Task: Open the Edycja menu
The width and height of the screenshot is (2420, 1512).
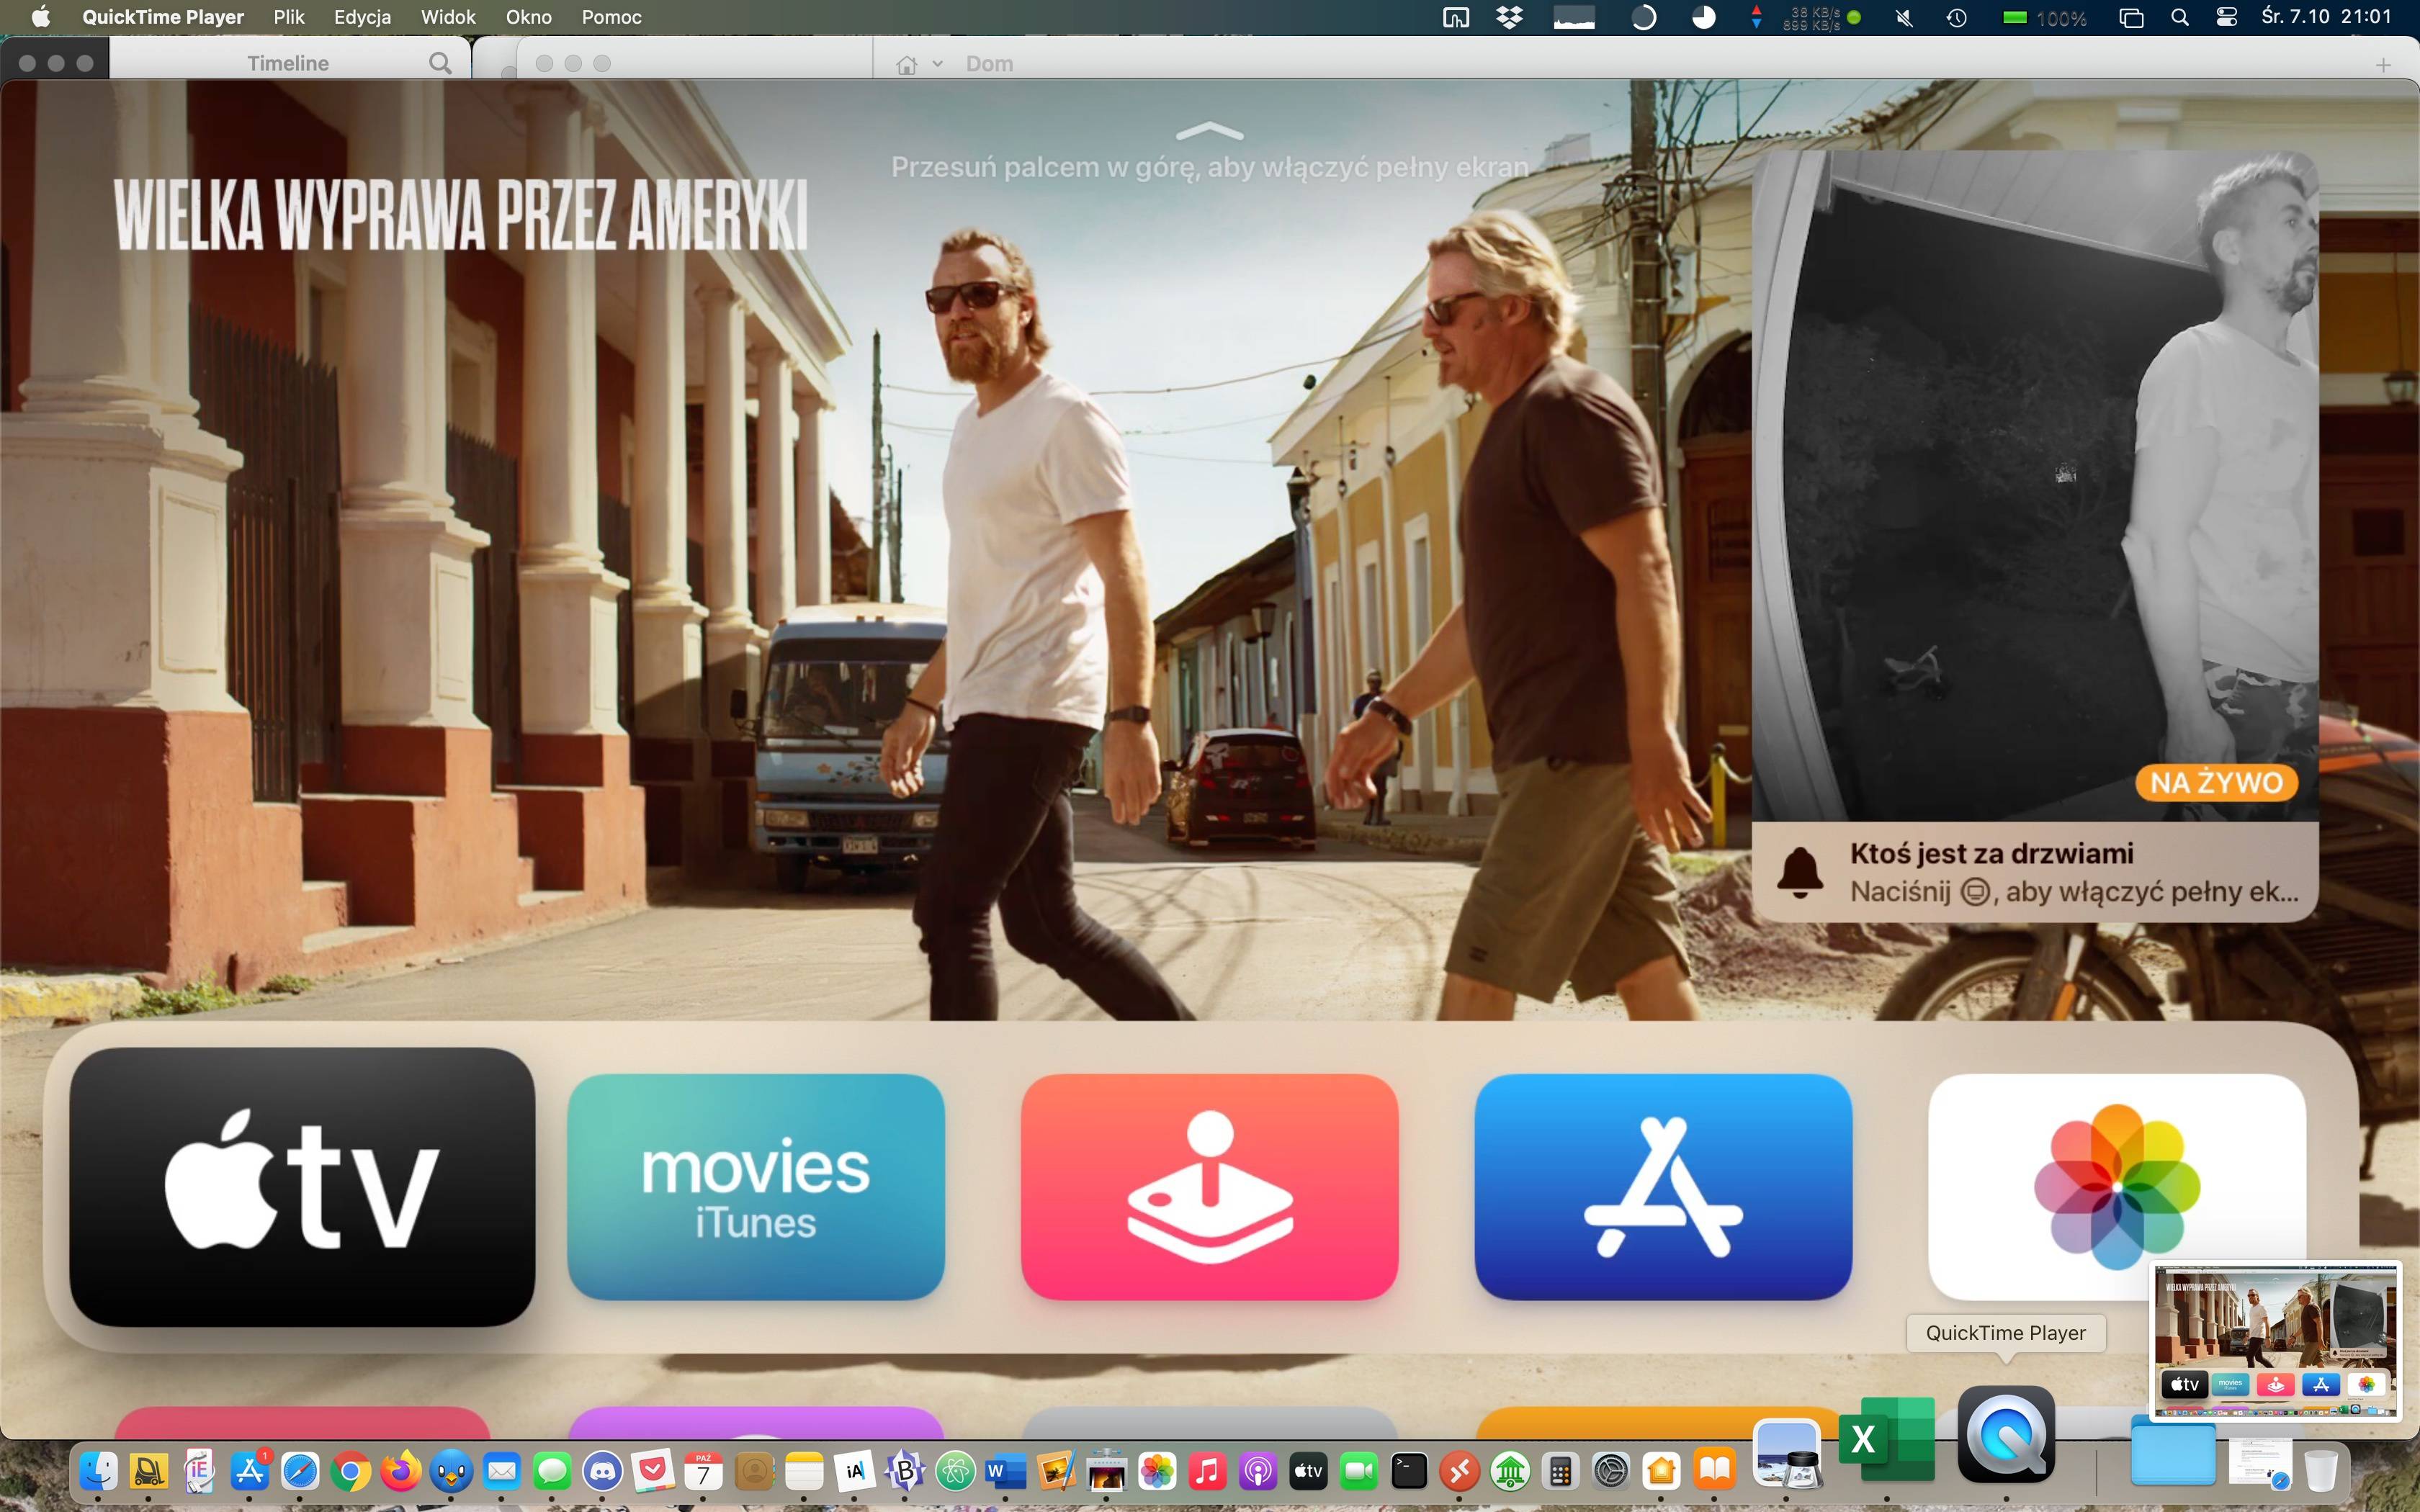Action: [362, 17]
